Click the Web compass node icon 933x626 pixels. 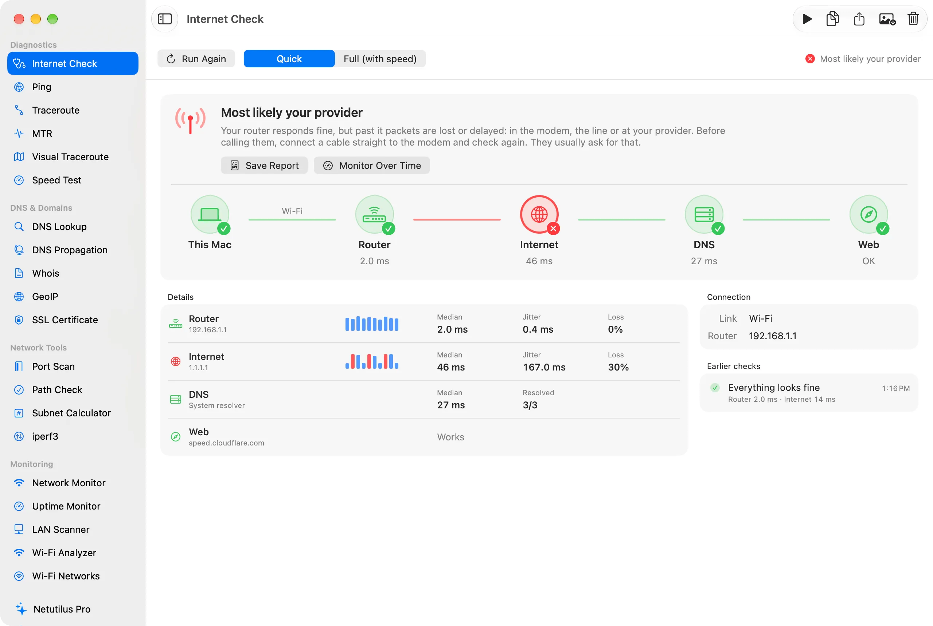(868, 214)
